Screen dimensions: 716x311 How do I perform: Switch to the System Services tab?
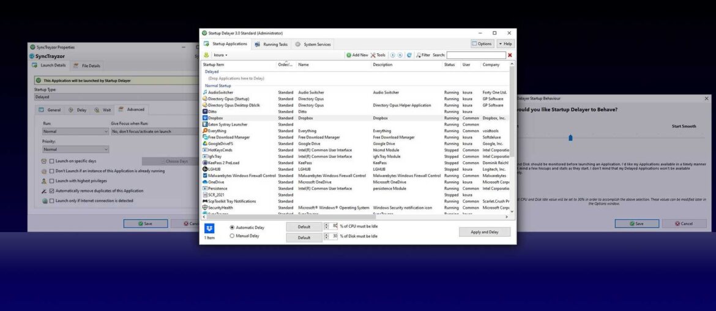click(x=313, y=44)
